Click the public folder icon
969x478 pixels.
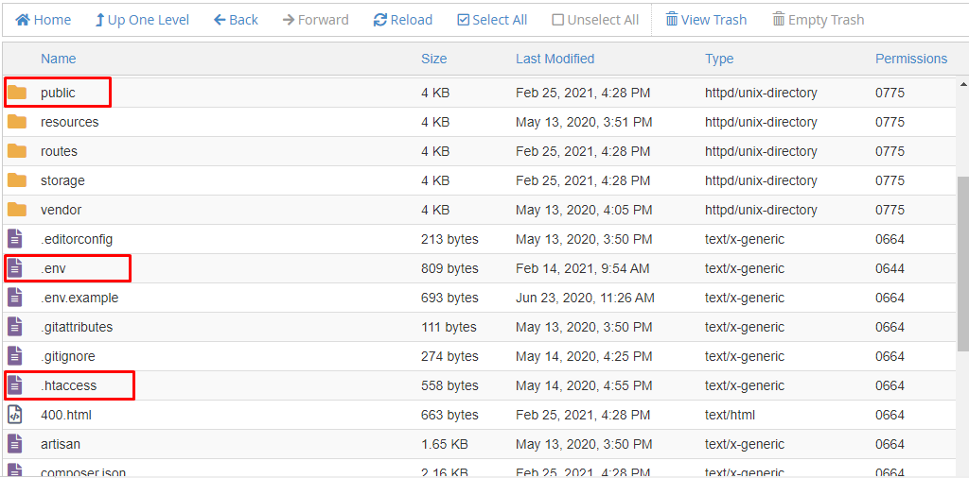pos(17,93)
